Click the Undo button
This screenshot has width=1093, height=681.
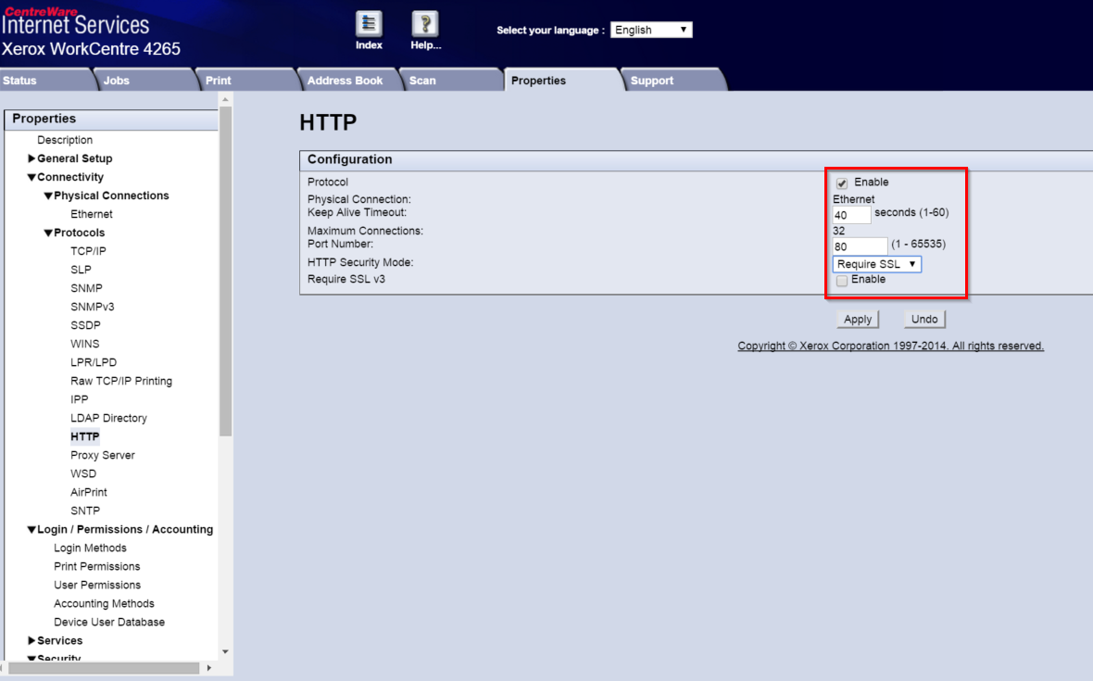point(923,319)
